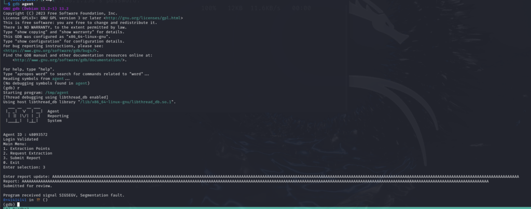Click the libthread_db.so.1 library path

126,102
